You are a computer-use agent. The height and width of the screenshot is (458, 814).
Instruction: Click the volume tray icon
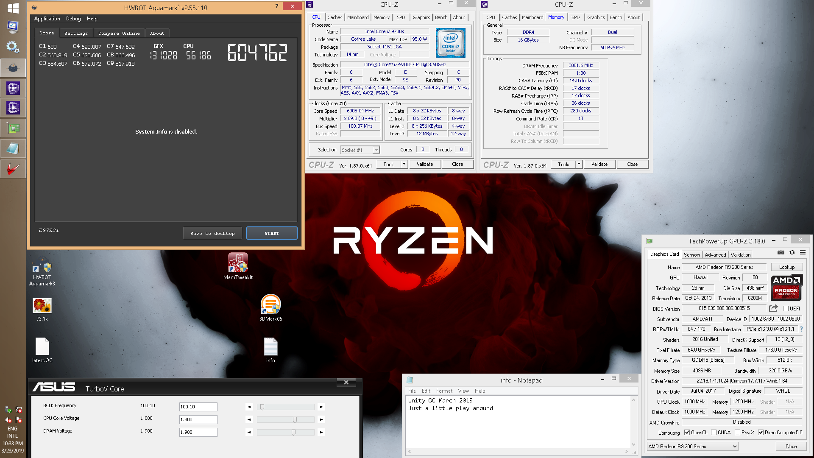point(8,420)
